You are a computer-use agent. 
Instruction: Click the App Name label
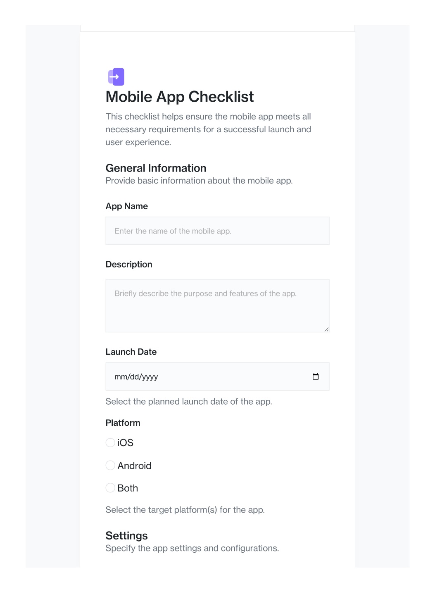127,206
